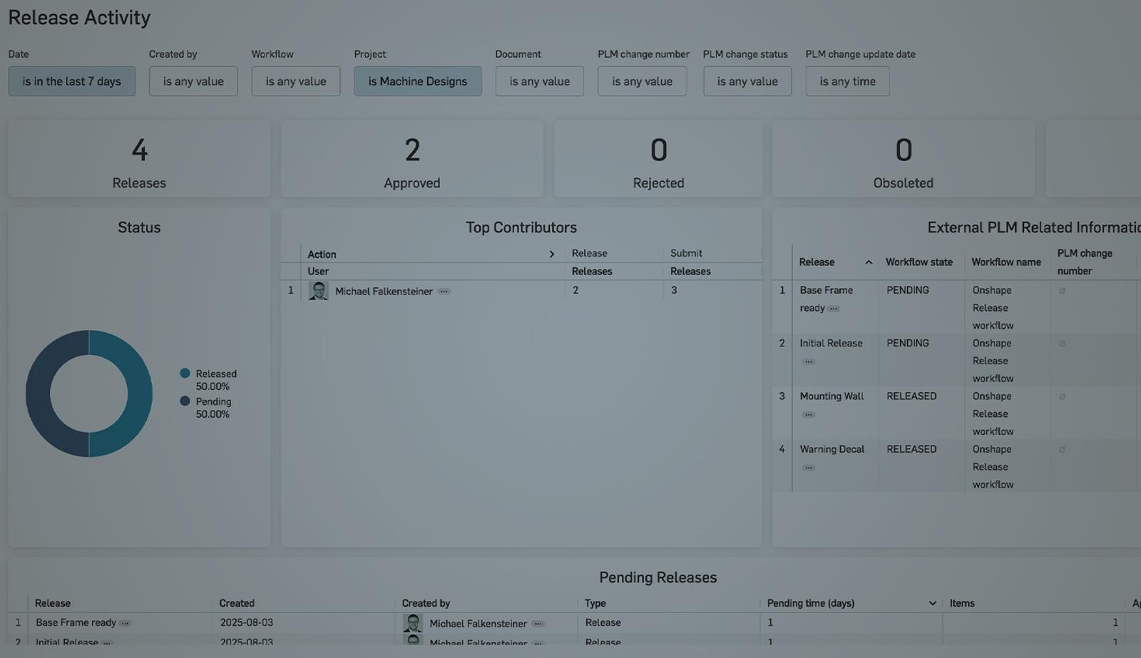Screen dimensions: 1141x658
Task: Toggle sort on the Release column header
Action: tap(869, 262)
